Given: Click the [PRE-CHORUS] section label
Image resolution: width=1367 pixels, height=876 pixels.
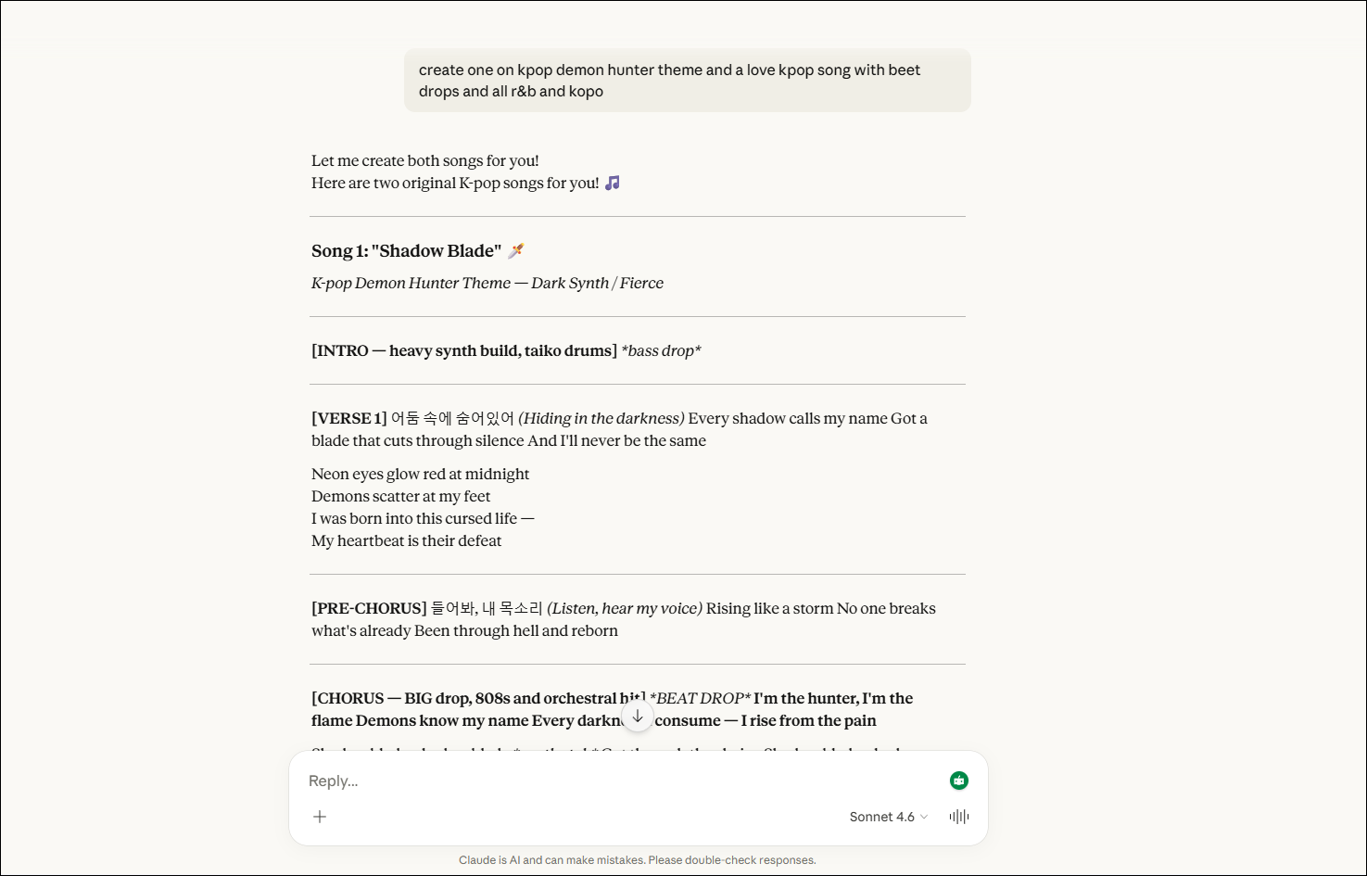Looking at the screenshot, I should (369, 609).
